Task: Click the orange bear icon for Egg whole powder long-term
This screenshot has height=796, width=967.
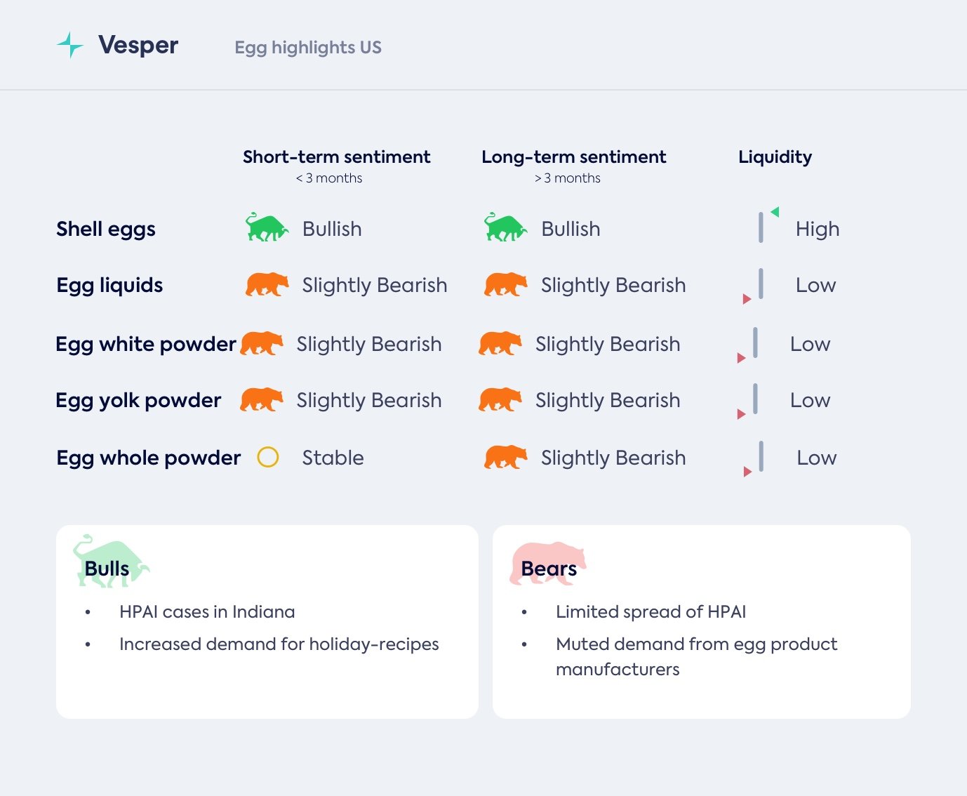Action: coord(505,457)
